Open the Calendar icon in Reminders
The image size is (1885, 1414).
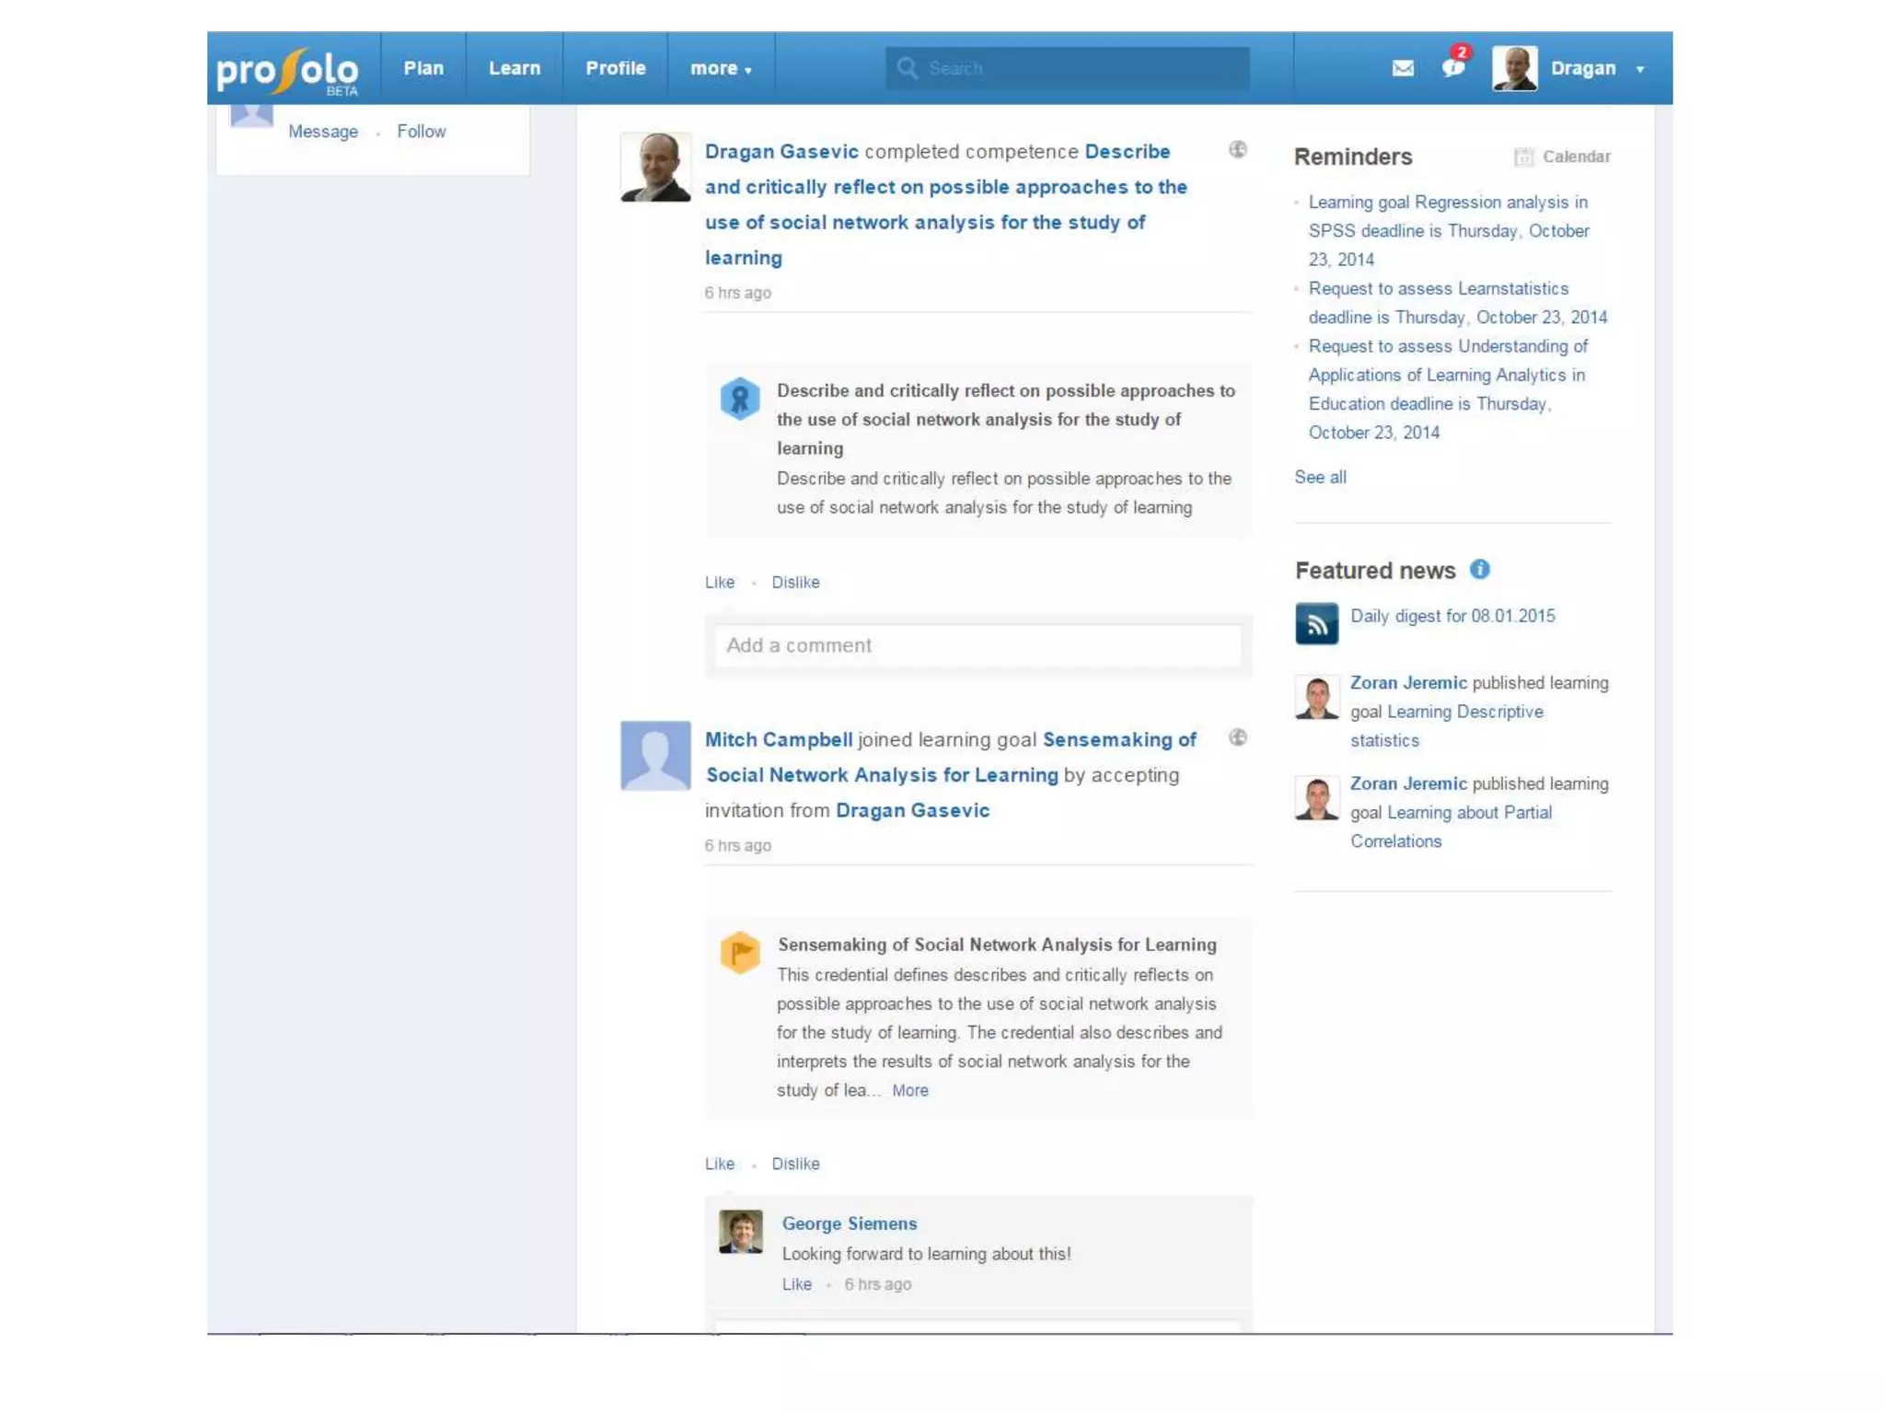1524,156
